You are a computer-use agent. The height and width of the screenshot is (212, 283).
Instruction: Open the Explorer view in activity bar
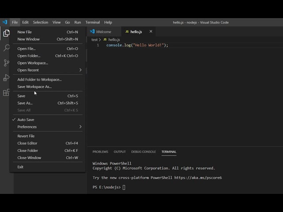[6, 33]
